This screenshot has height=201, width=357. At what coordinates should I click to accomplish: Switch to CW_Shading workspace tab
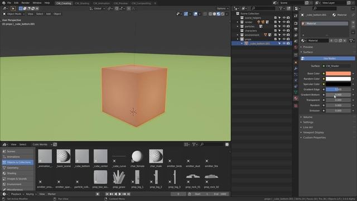(x=82, y=3)
